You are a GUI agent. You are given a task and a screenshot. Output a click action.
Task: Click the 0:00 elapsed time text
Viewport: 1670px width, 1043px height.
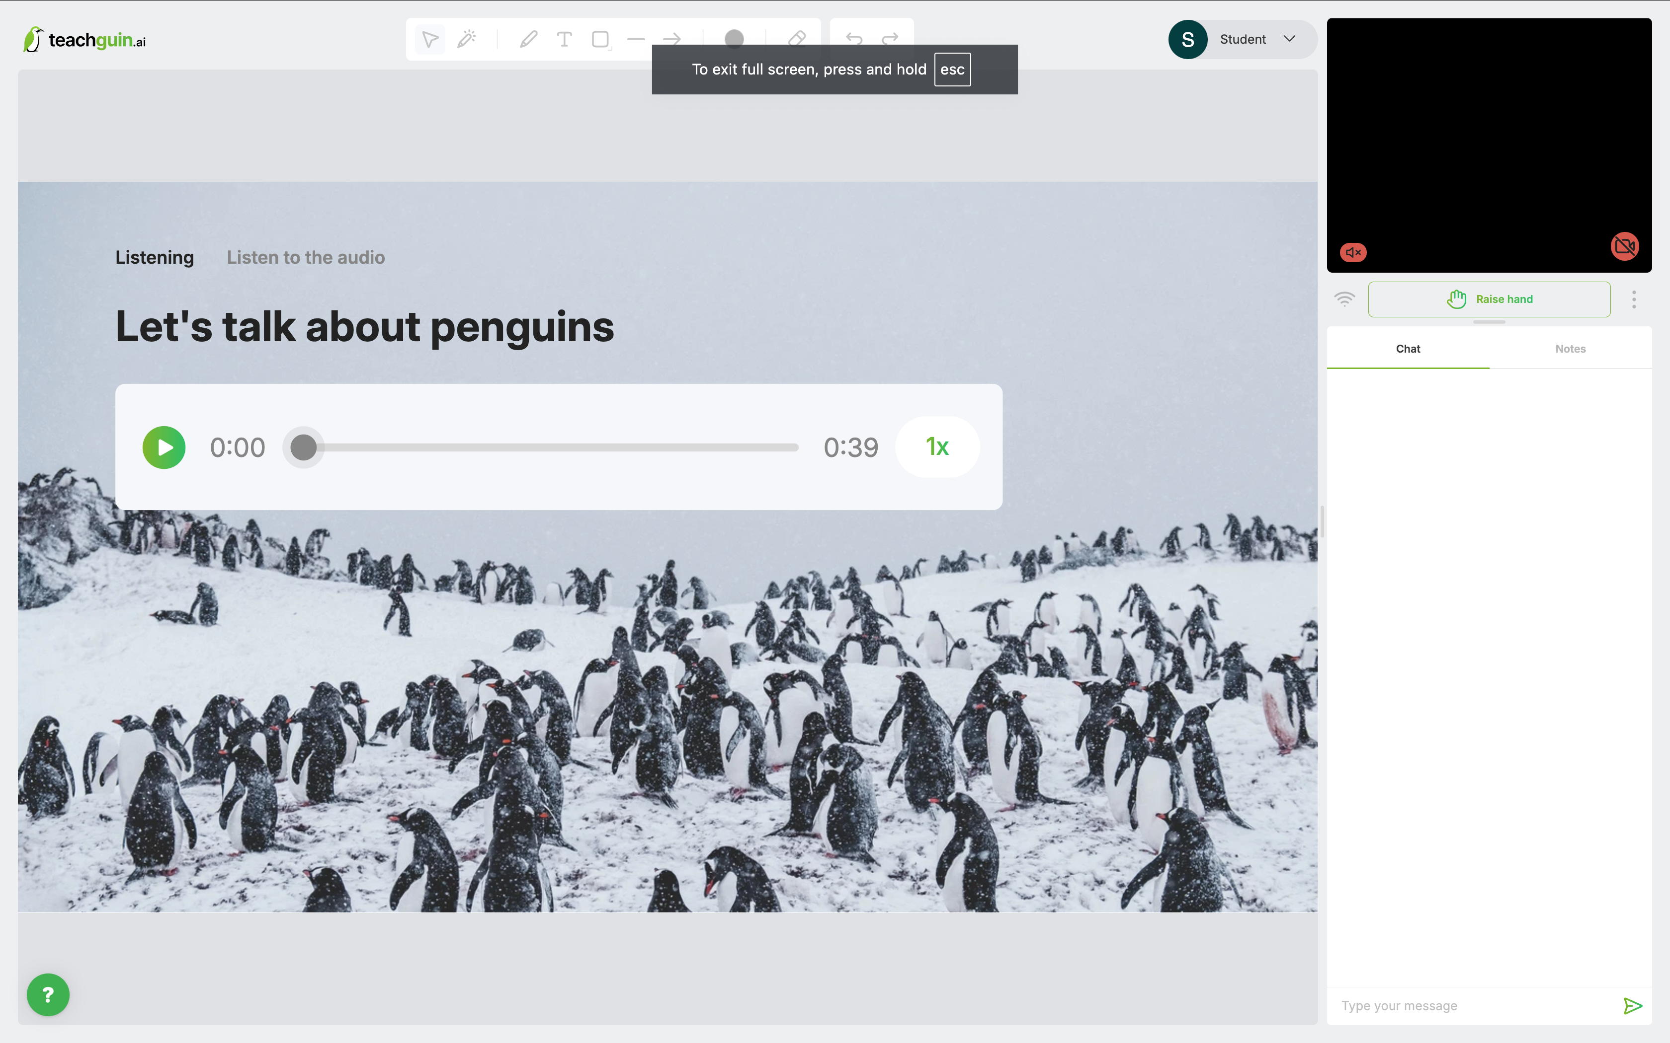[238, 447]
